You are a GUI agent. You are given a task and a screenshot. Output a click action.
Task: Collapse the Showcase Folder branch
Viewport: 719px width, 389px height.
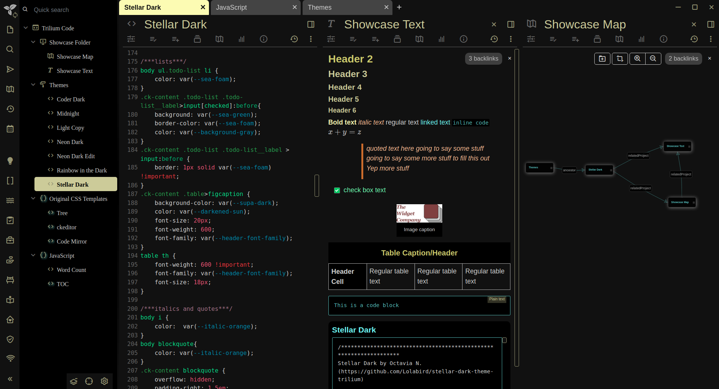click(x=33, y=42)
